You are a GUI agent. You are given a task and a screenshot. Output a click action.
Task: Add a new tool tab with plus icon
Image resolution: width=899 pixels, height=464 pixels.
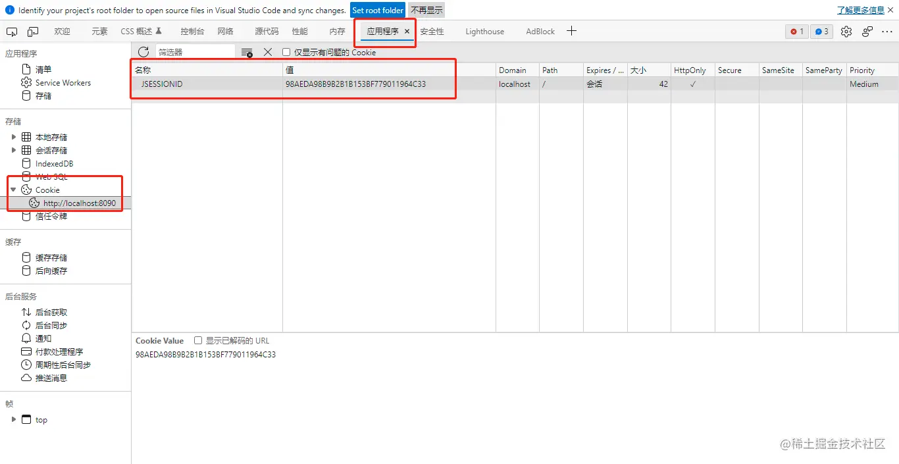point(571,31)
